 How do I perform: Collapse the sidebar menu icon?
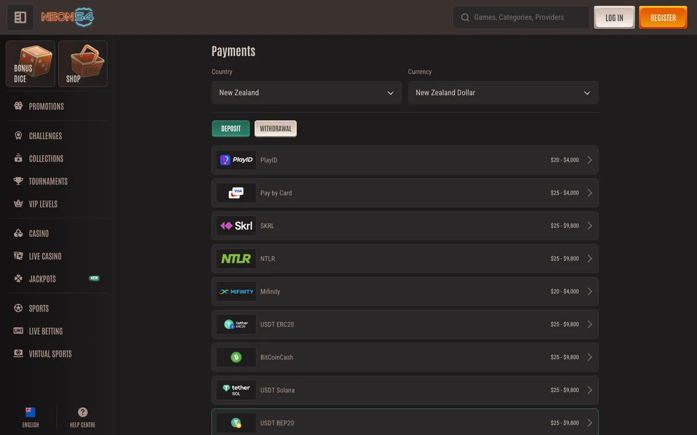click(20, 17)
